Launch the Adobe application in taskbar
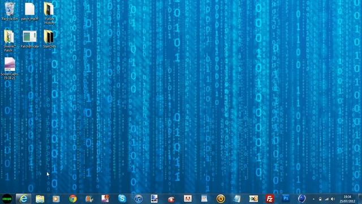 pyautogui.click(x=188, y=199)
